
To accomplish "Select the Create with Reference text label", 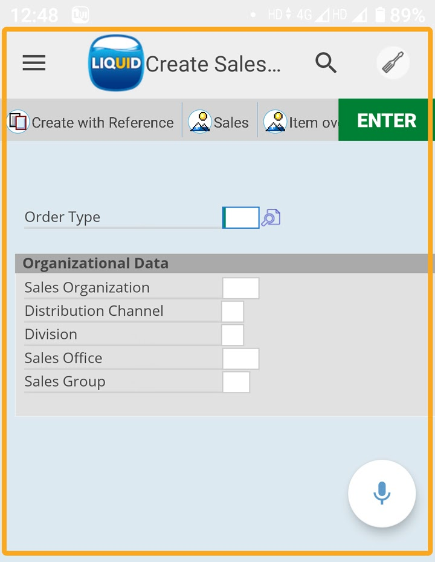I will pyautogui.click(x=103, y=123).
